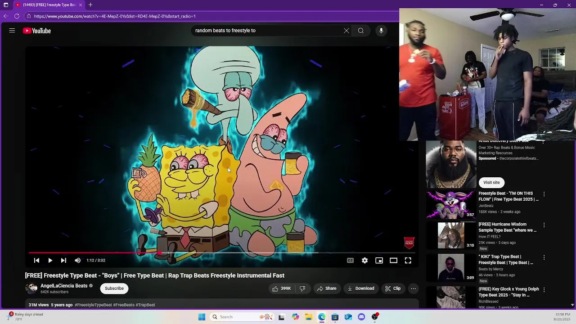Open the Windows Start menu
Viewport: 576px width, 324px height.
click(202, 317)
